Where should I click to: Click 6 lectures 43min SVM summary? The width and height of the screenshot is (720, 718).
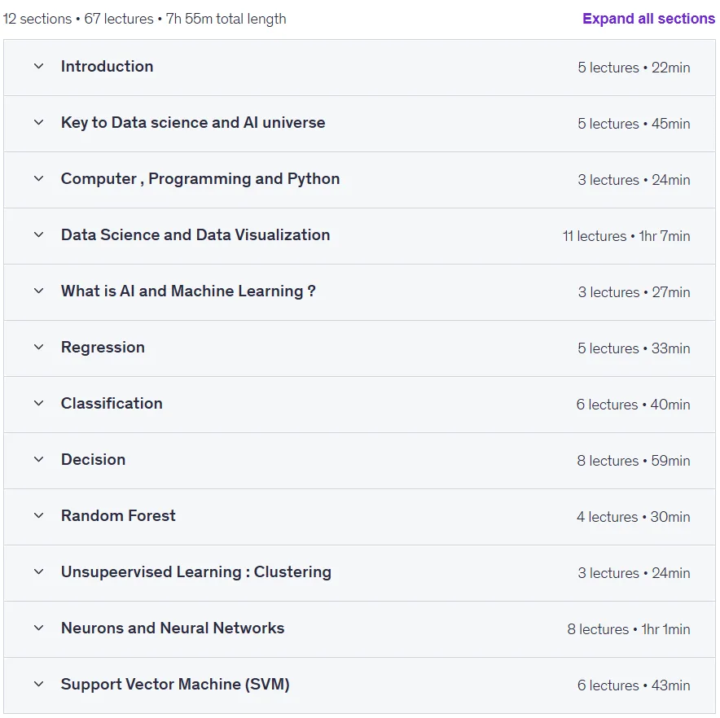[x=634, y=685]
